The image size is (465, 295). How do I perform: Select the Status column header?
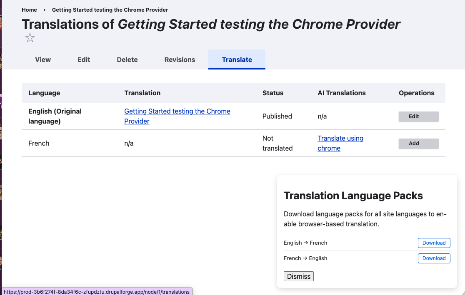click(273, 93)
